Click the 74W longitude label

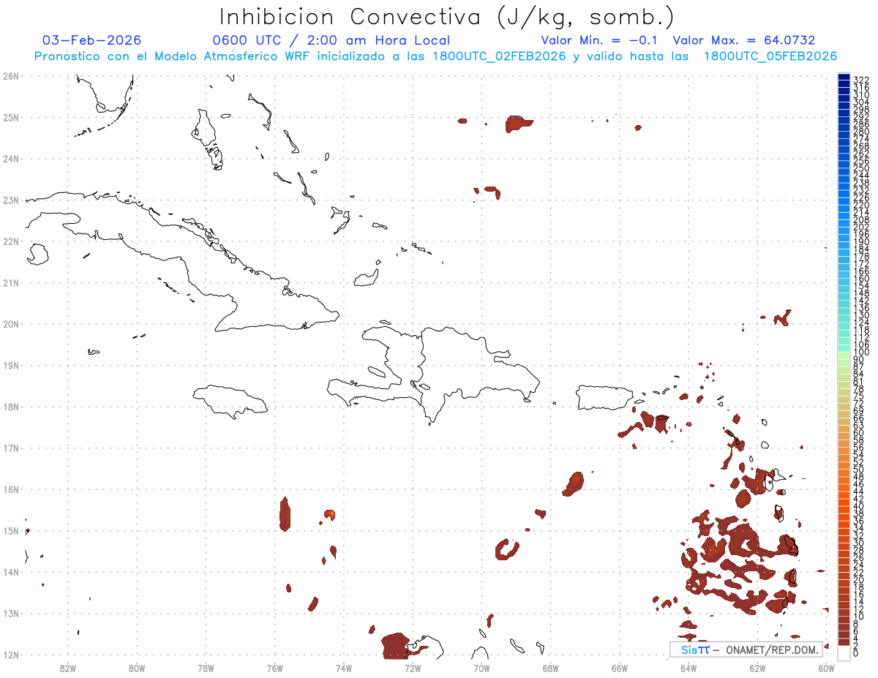coord(344,668)
